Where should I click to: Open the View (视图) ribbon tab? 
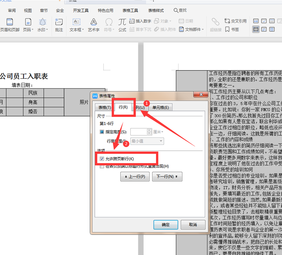pos(28,11)
